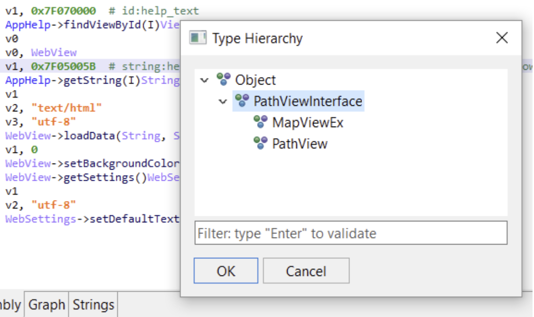Viewport: 534px width, 317px height.
Task: Click the WebView type on the v0 line
Action: [54, 53]
